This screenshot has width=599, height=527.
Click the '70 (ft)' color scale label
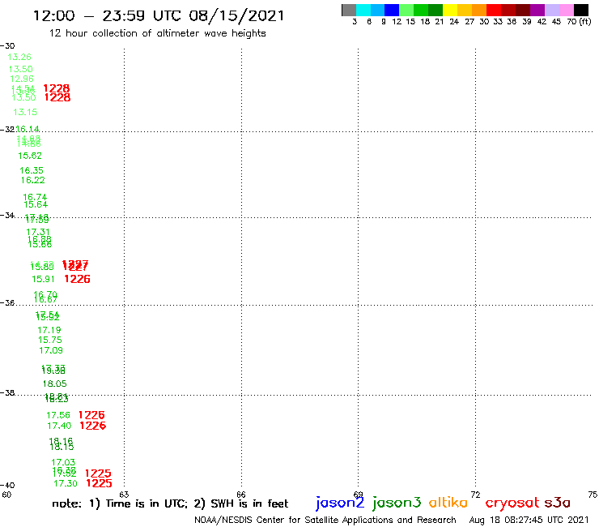[x=579, y=22]
